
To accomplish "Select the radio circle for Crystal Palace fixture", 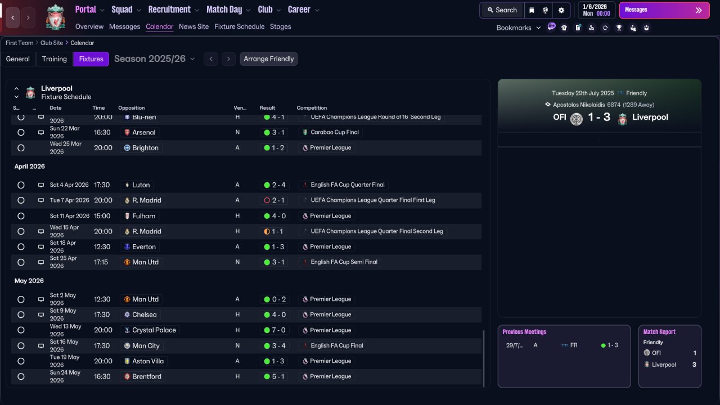I will point(21,330).
